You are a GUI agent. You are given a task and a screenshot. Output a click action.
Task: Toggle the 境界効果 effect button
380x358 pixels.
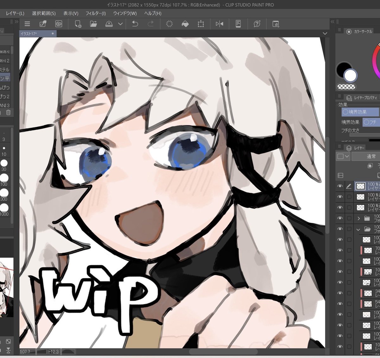click(360, 112)
